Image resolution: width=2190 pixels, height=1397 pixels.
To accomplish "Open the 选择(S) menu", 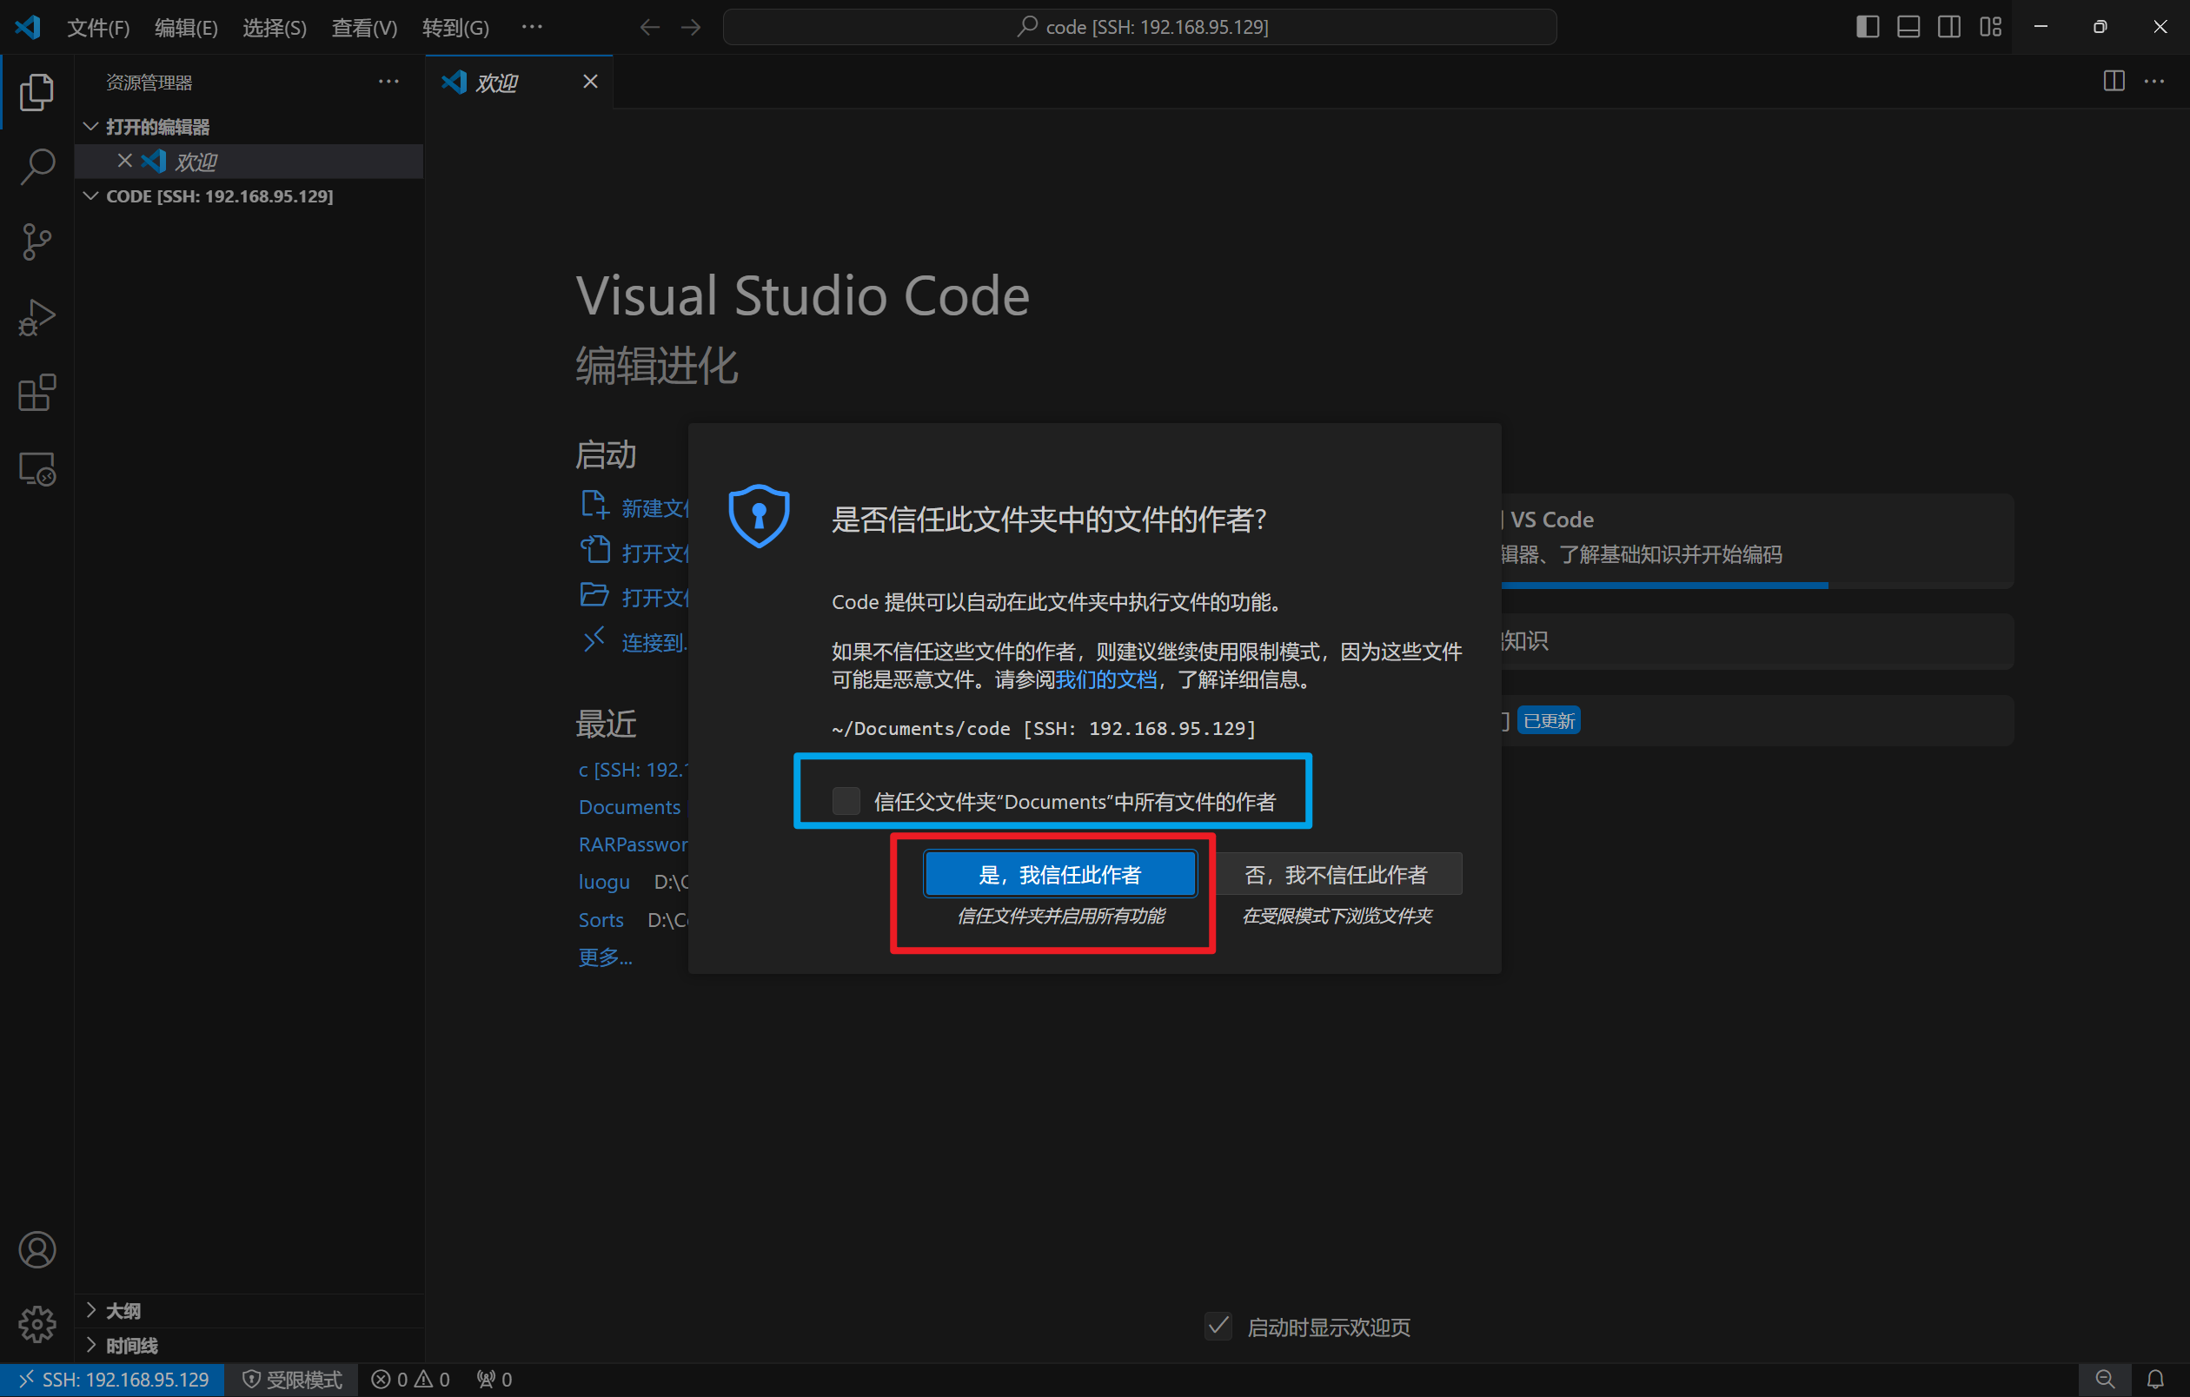I will click(x=275, y=27).
